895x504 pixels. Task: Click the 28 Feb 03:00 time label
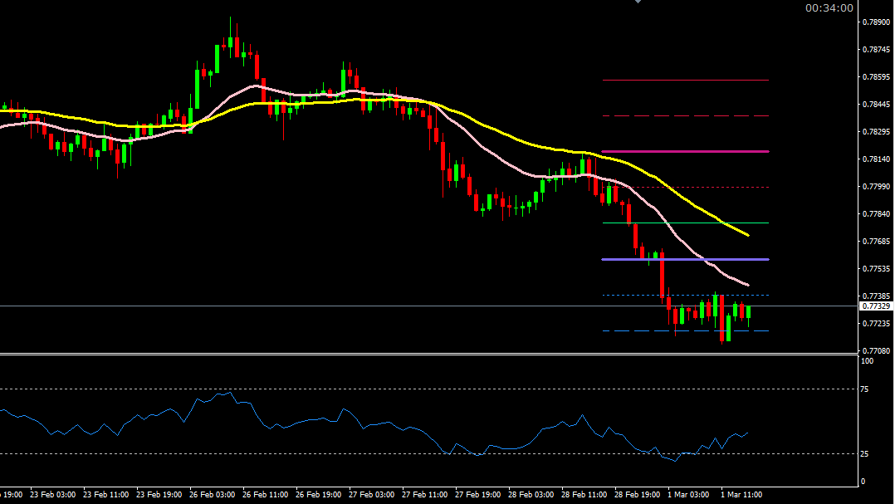tap(531, 495)
